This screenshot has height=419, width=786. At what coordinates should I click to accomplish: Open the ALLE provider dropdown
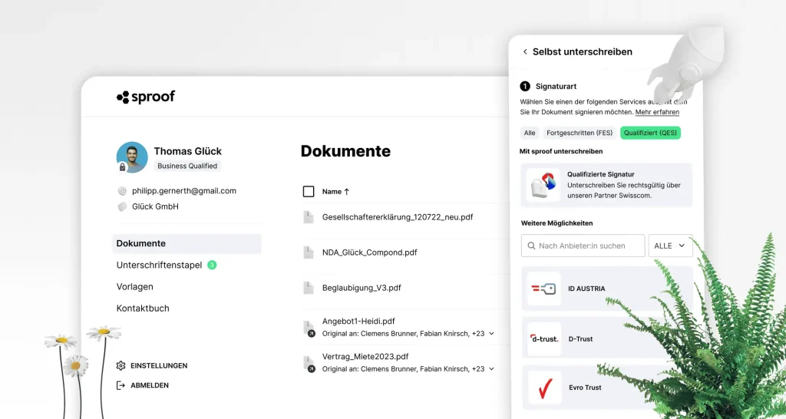tap(670, 246)
